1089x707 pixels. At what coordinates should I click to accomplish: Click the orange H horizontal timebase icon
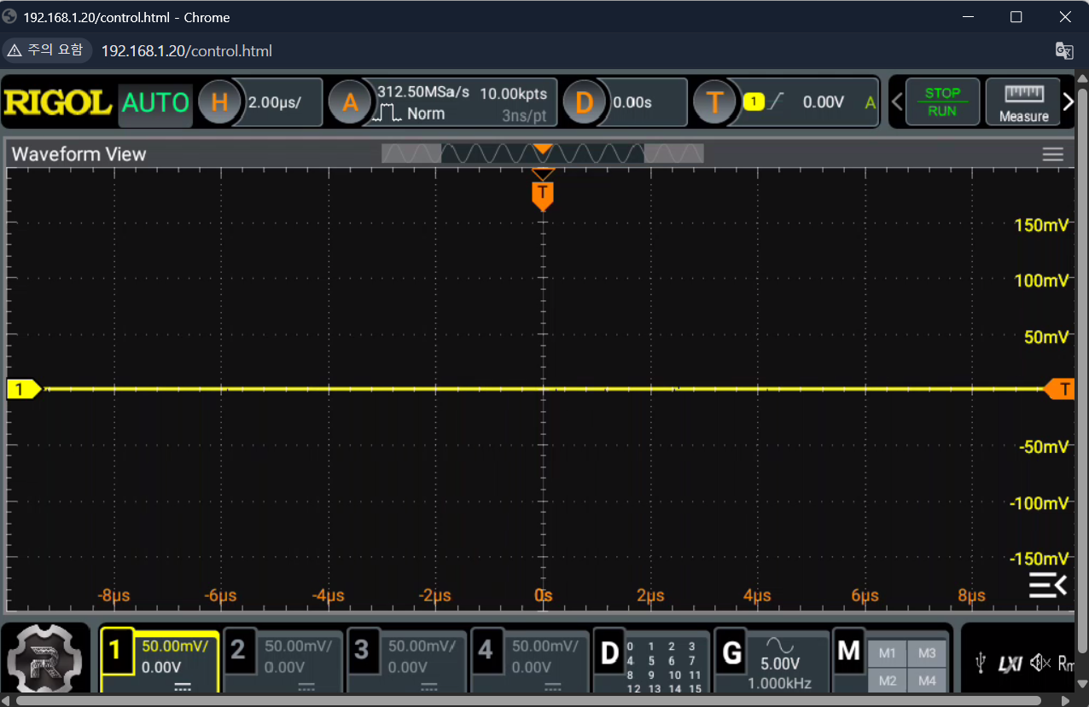[219, 103]
